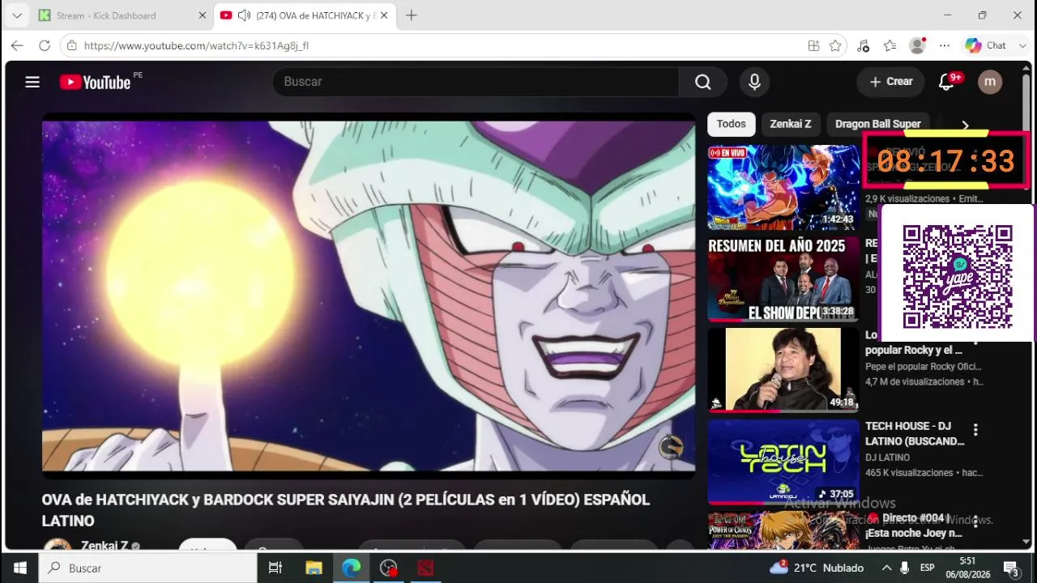Select the OVA de HATCHIYACK YouTube tab

tap(305, 15)
